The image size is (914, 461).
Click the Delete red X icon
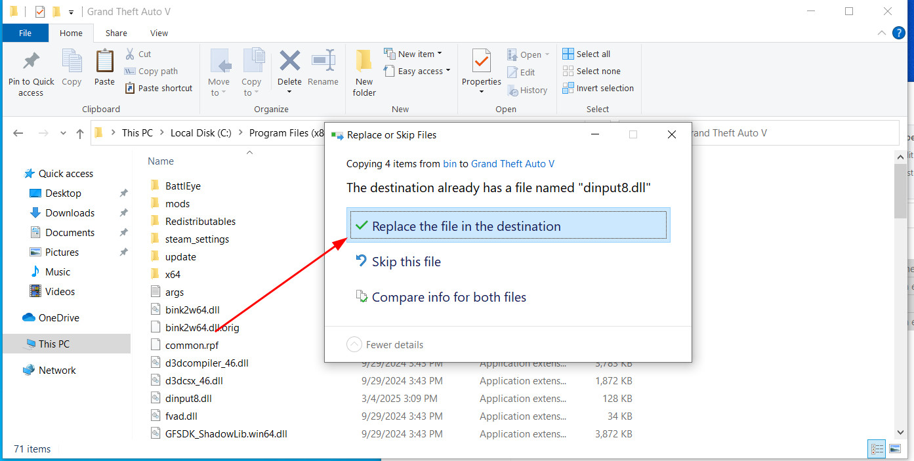click(x=289, y=61)
